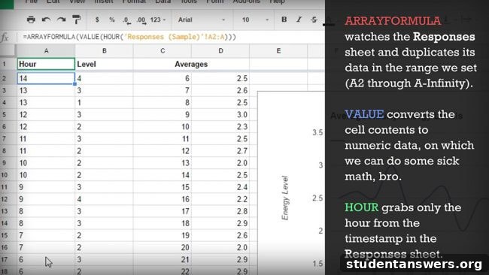This screenshot has height=275, width=489.
Task: Select column D header
Action: click(220, 51)
